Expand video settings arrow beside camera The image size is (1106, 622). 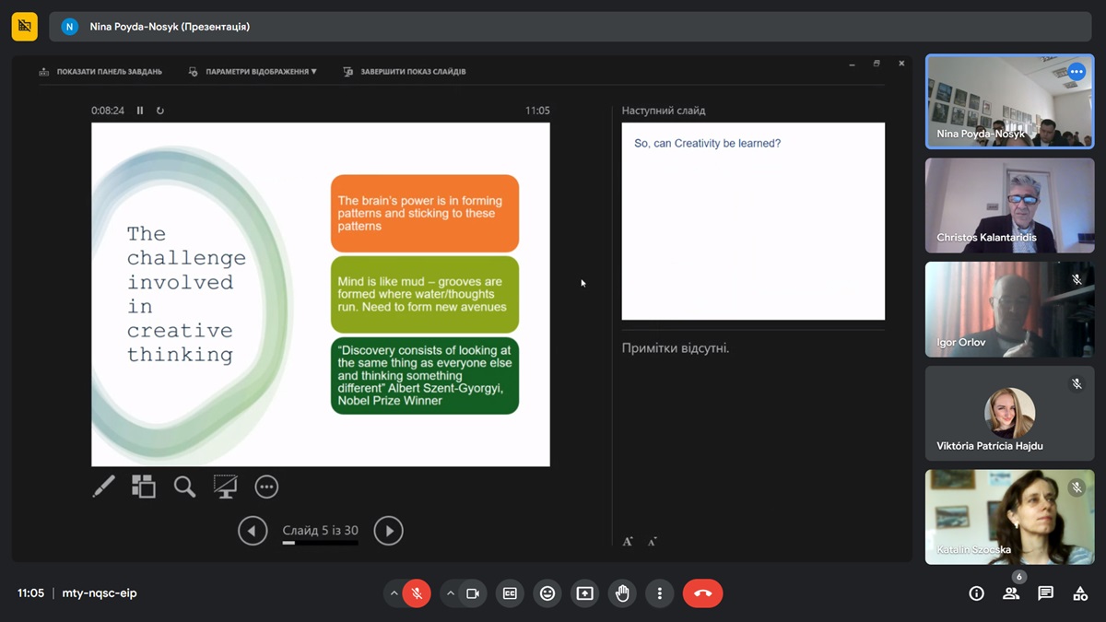(451, 593)
